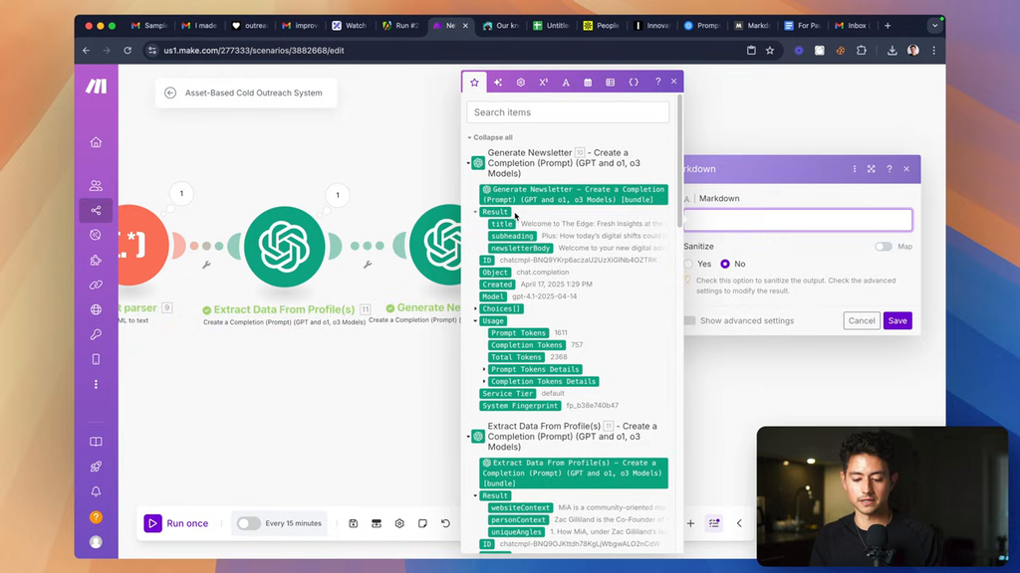Open Keys icon in Make sidebar
Image resolution: width=1020 pixels, height=573 pixels.
(96, 334)
